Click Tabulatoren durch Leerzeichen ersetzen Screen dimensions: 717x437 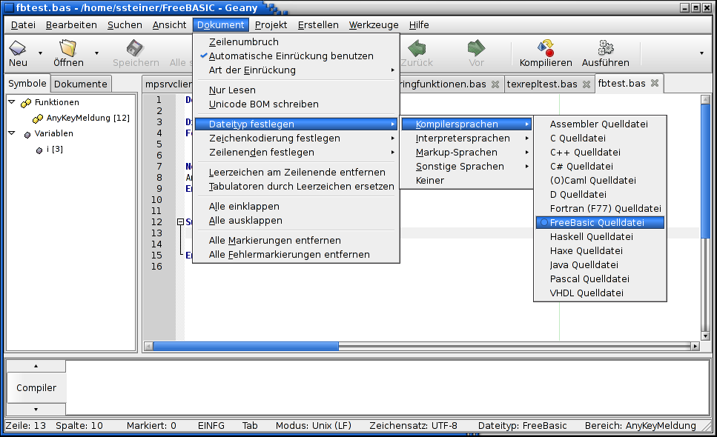pos(297,187)
